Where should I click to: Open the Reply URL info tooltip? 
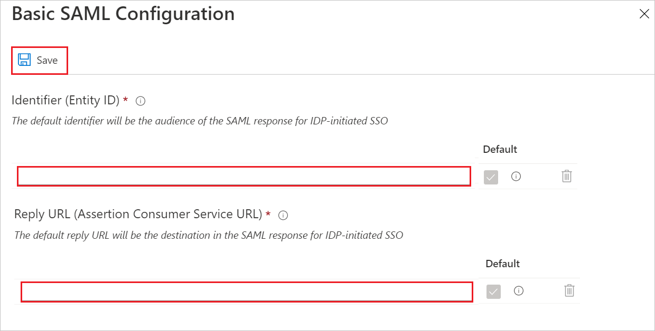point(283,215)
